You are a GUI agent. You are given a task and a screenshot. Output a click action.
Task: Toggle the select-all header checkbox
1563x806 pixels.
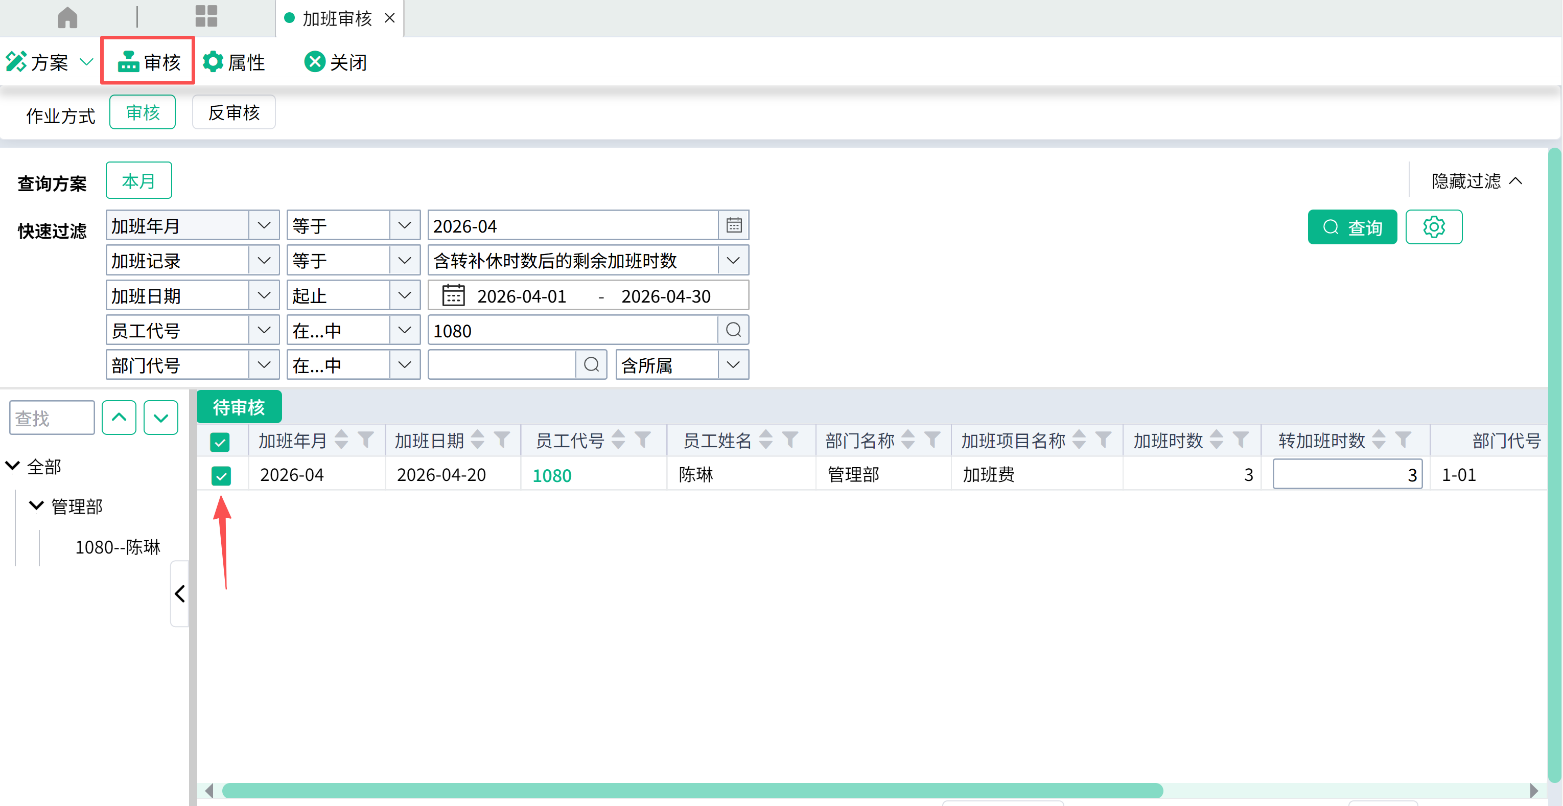220,441
